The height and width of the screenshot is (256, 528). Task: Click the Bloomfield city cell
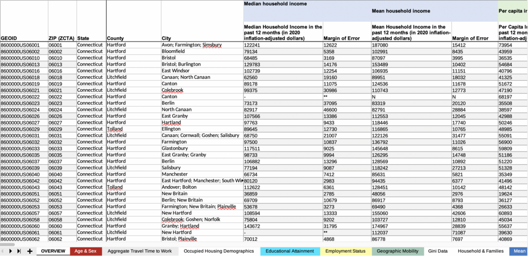click(x=202, y=51)
